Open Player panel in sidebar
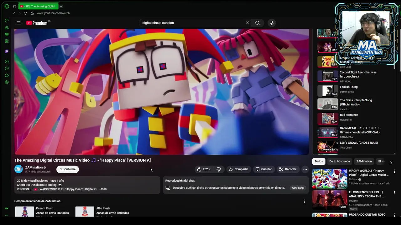The image size is (401, 225). [x=7, y=62]
